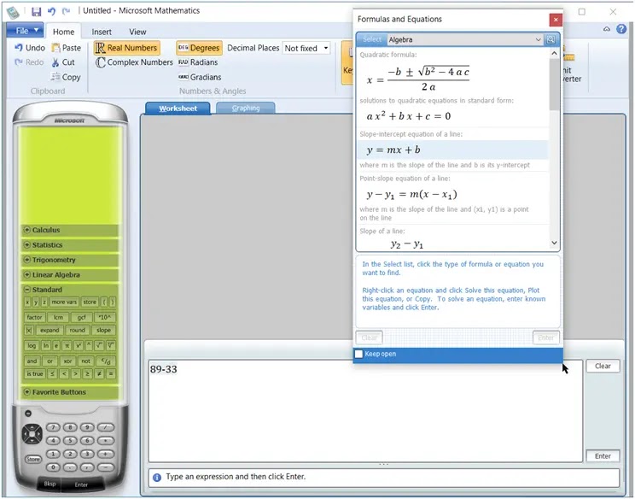The height and width of the screenshot is (499, 635).
Task: Click the formulas list scroll down arrow
Action: [554, 243]
